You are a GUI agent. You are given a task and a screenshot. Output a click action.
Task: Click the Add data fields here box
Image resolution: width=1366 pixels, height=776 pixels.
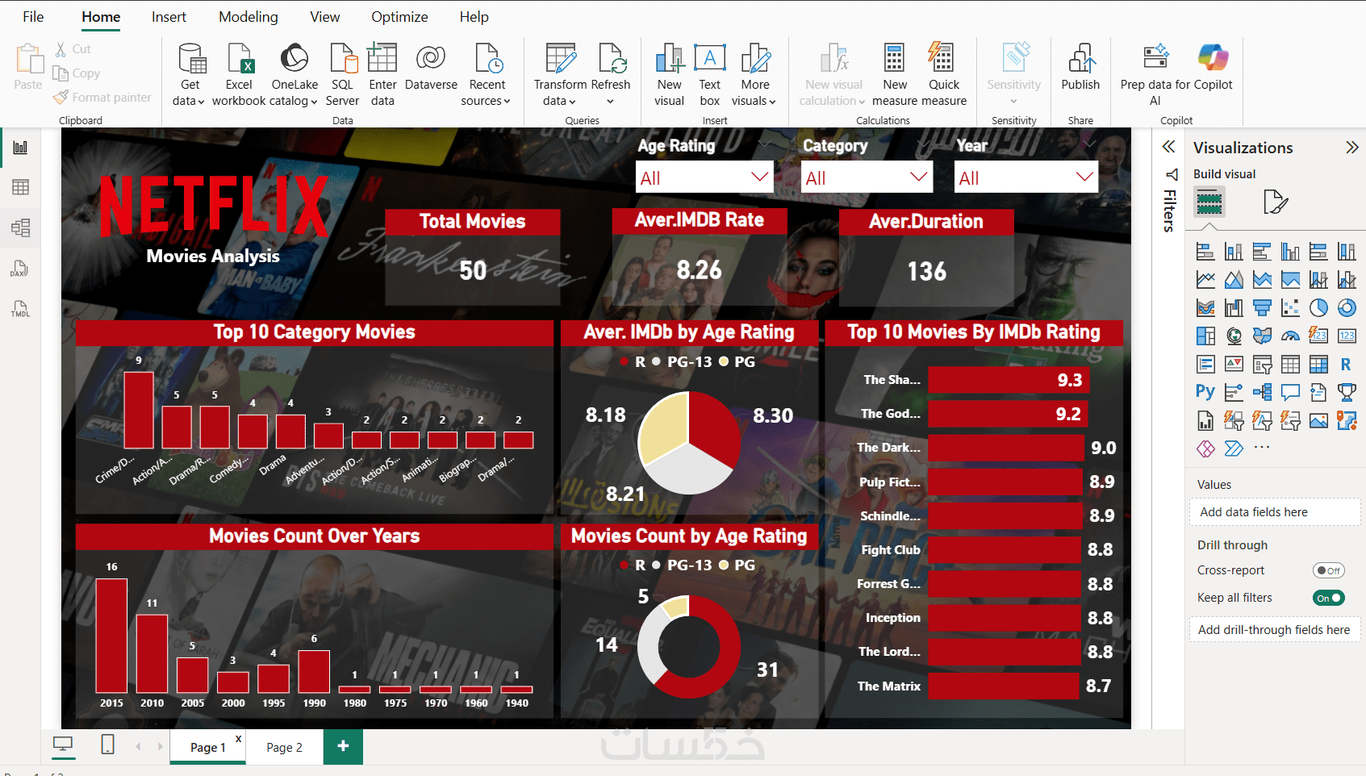tap(1274, 512)
